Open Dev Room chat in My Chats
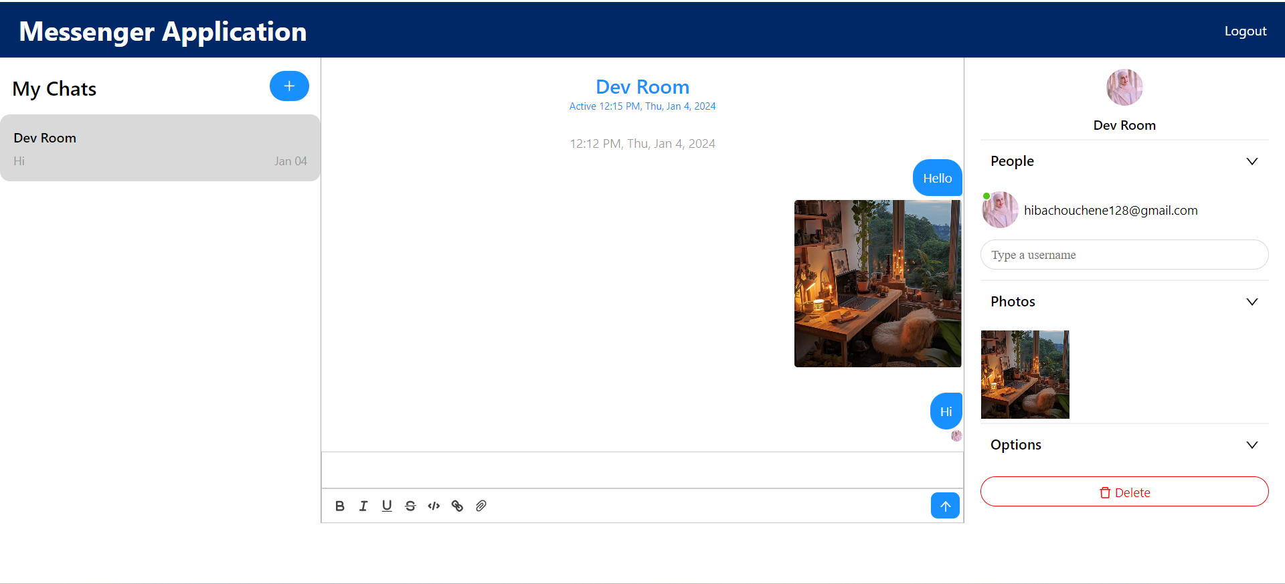The width and height of the screenshot is (1285, 584). click(x=160, y=148)
